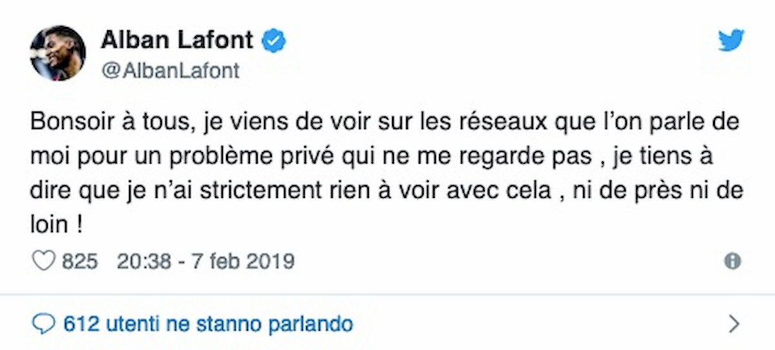Expand the conversation with the right chevron
775x350 pixels.
coord(733,323)
